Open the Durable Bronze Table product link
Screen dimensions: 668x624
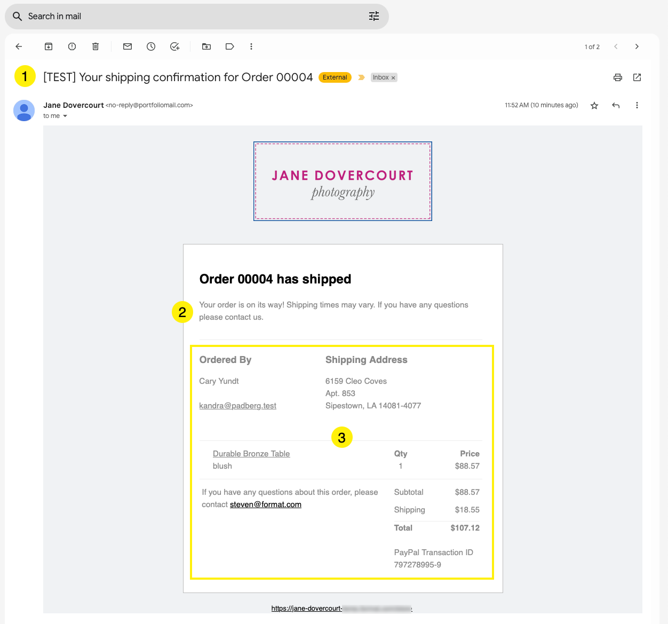point(251,454)
